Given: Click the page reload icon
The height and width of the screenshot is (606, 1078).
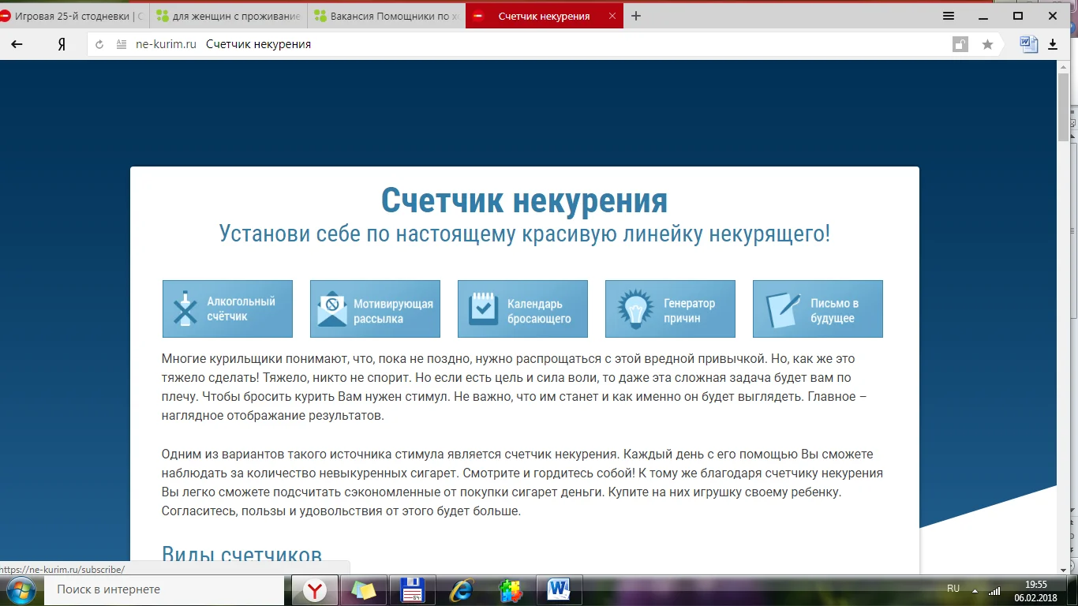Looking at the screenshot, I should [99, 45].
